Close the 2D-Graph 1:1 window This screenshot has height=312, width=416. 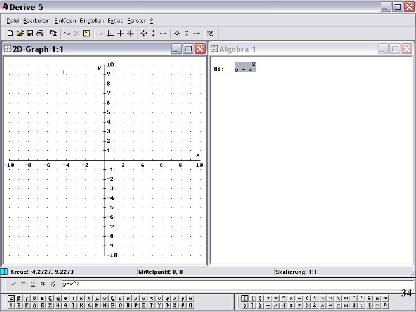200,49
